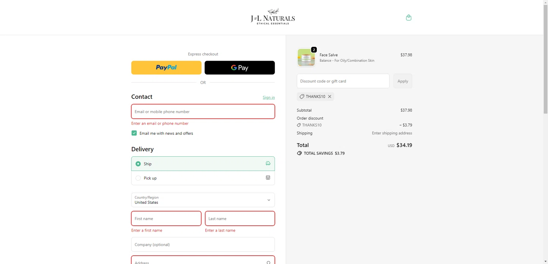Viewport: 548px width, 264px height.
Task: Remove the THANKS10 discount tag
Action: tap(330, 96)
